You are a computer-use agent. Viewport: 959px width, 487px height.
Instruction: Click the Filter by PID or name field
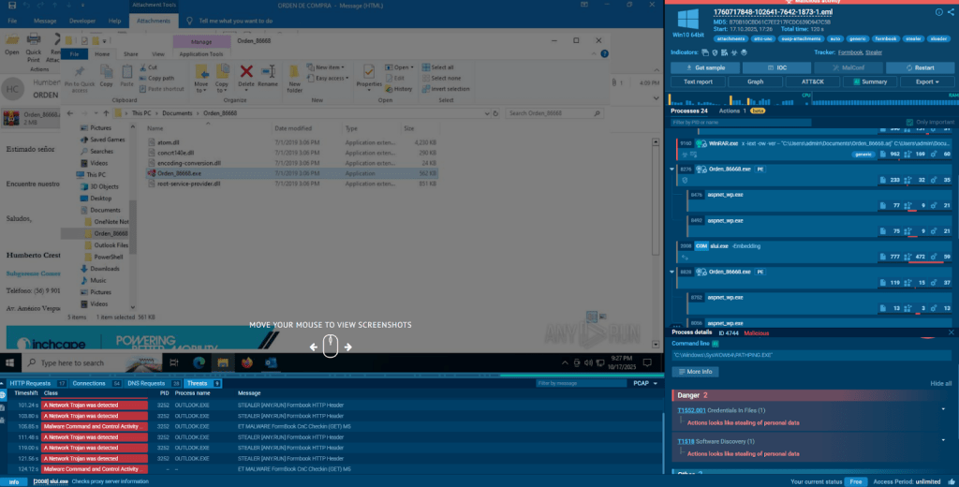click(721, 122)
